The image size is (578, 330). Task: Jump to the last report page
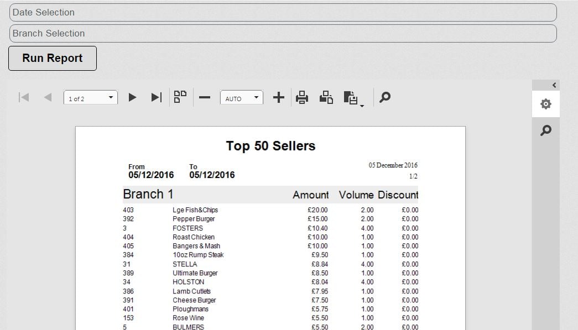[x=157, y=98]
